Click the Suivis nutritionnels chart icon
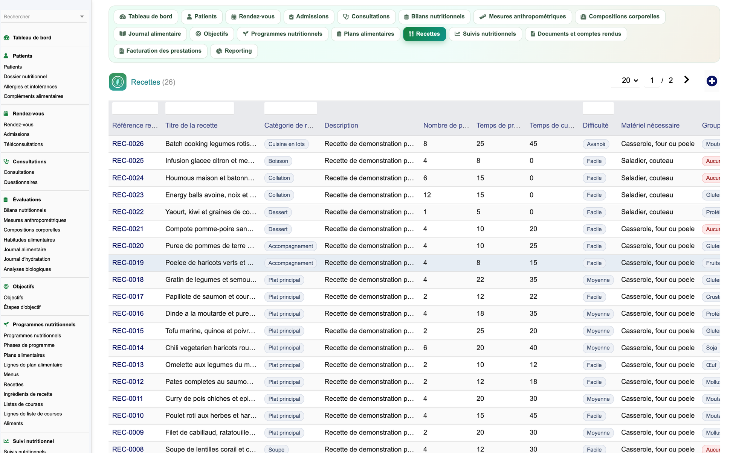Viewport: 733px width, 453px height. (x=457, y=34)
